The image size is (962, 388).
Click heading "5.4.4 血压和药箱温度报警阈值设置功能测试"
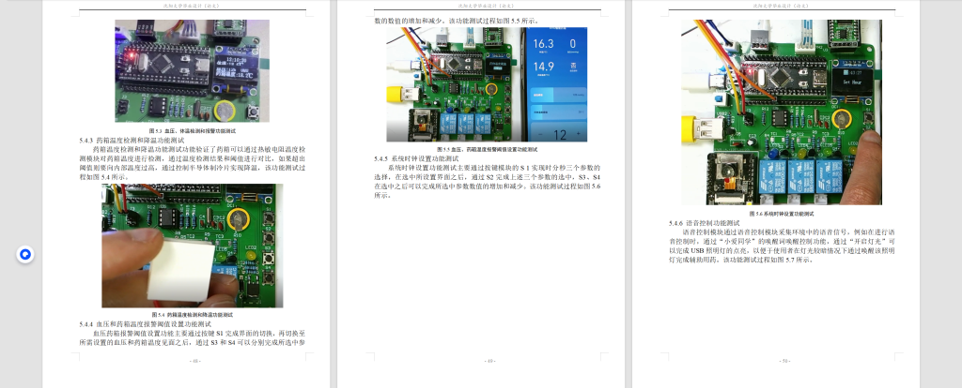[145, 323]
